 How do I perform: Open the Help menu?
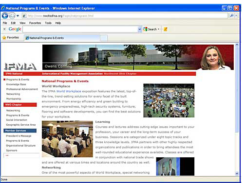58,23
